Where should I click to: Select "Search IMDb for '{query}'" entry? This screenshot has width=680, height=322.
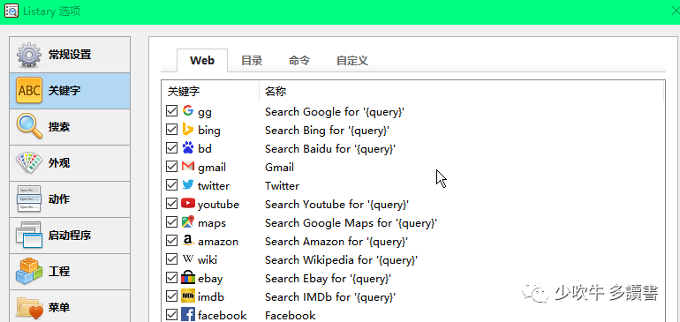coord(330,297)
